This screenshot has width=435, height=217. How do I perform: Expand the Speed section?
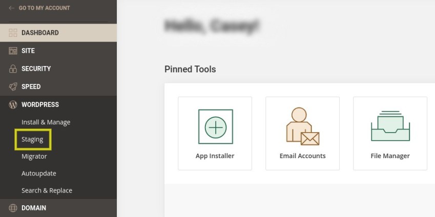(x=31, y=86)
